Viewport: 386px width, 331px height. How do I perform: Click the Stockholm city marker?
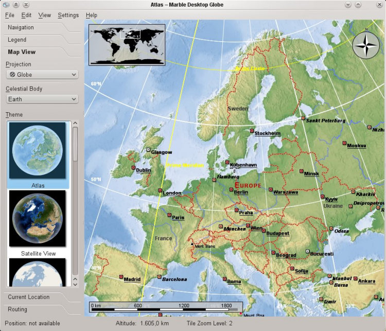click(x=252, y=131)
